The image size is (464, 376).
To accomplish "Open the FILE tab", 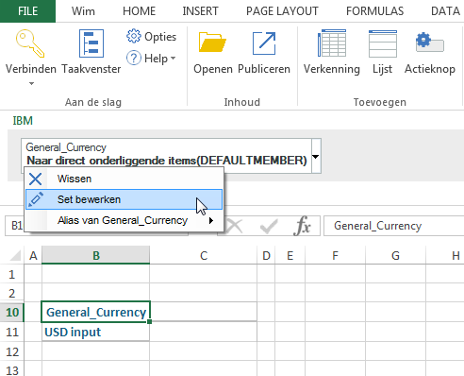I will click(27, 11).
